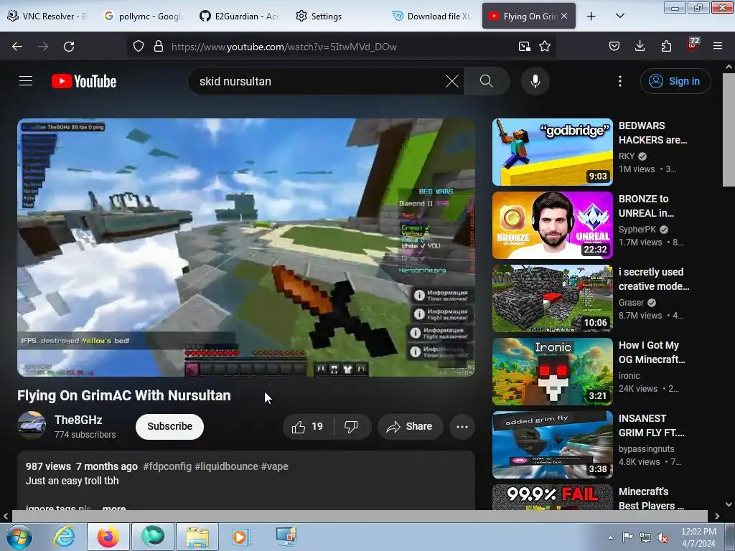Open BRONZE to UNREAL video thumbnail

552,225
